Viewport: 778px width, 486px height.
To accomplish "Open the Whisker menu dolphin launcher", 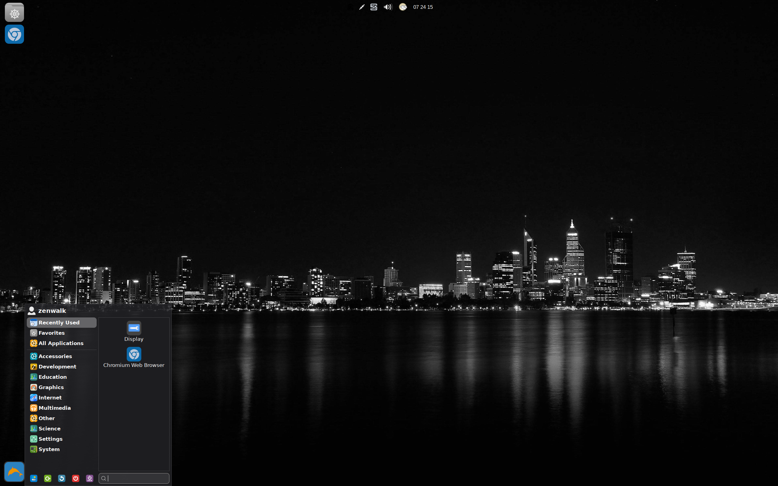I will pos(14,471).
